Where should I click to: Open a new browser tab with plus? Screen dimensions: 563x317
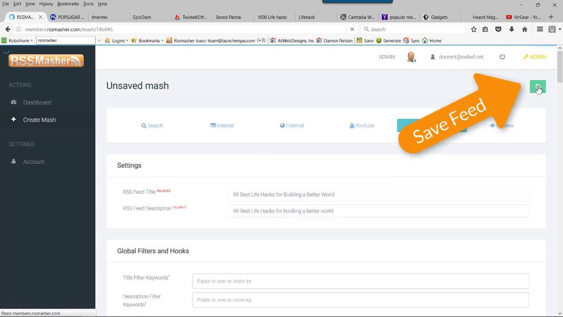(x=551, y=17)
